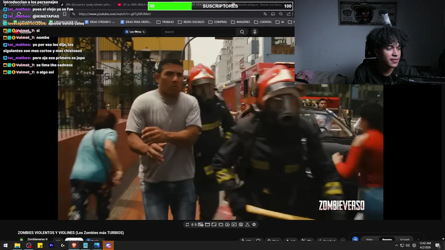
Task: Open the REDES SOCIALES bookmarks folder
Action: (191, 22)
